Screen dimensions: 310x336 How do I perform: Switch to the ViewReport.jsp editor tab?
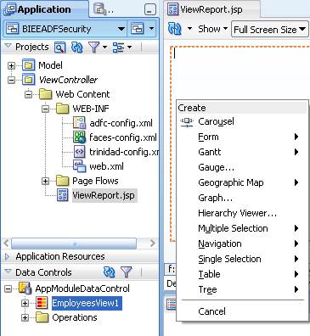[211, 9]
